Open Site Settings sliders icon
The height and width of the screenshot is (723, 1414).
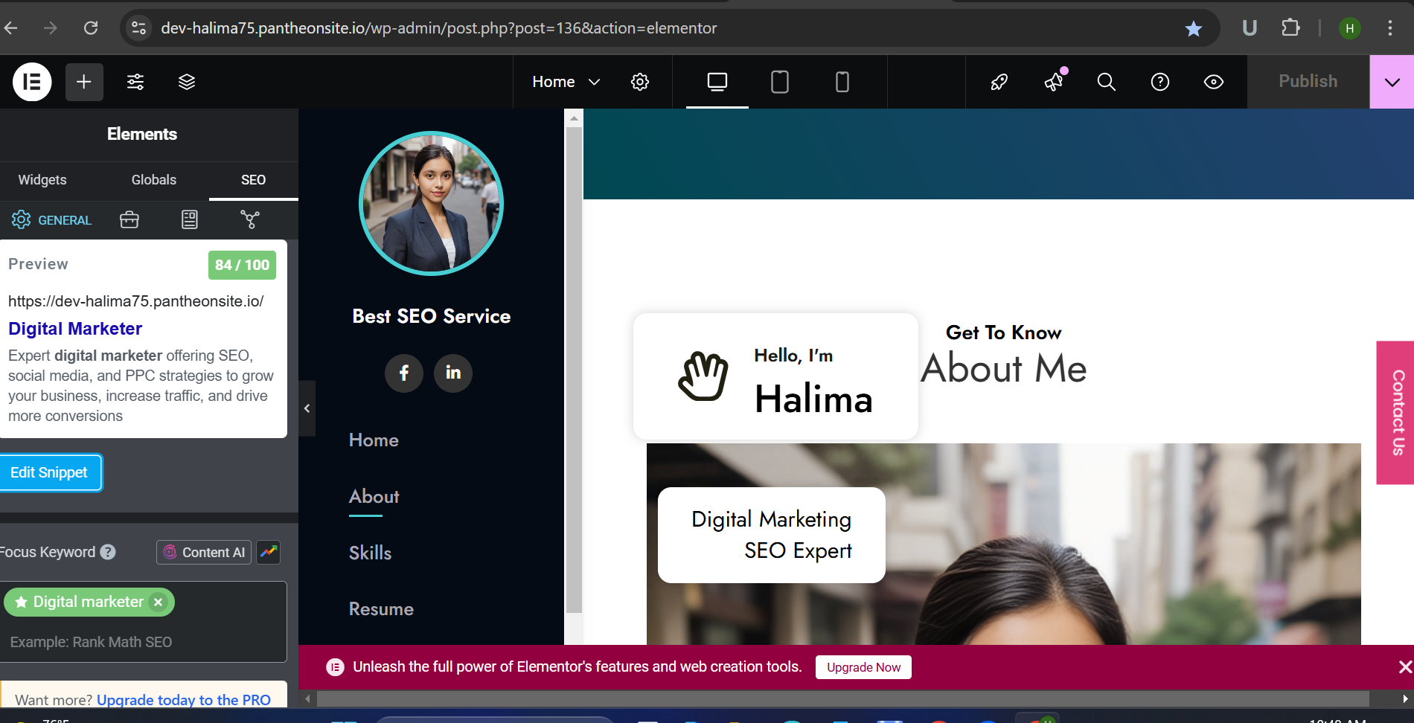coord(135,82)
